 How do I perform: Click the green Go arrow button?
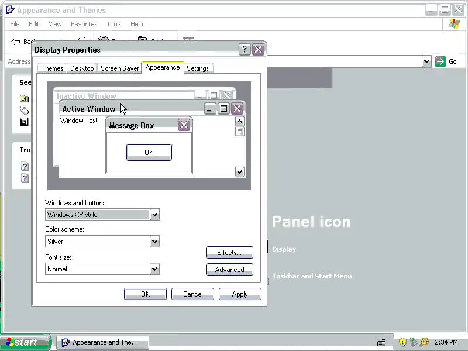click(x=441, y=61)
